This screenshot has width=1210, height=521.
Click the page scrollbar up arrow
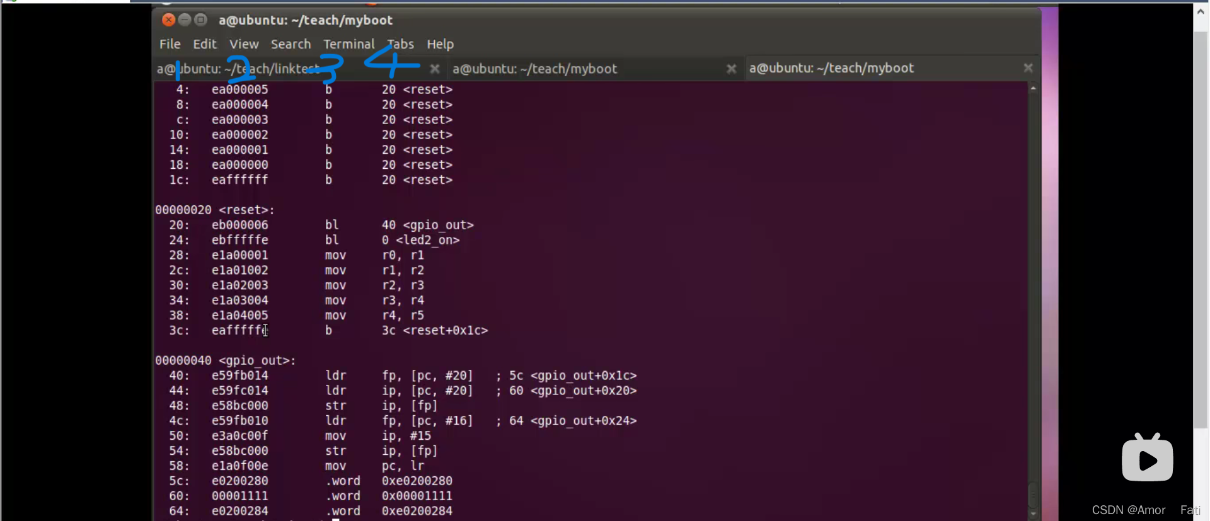tap(1201, 11)
